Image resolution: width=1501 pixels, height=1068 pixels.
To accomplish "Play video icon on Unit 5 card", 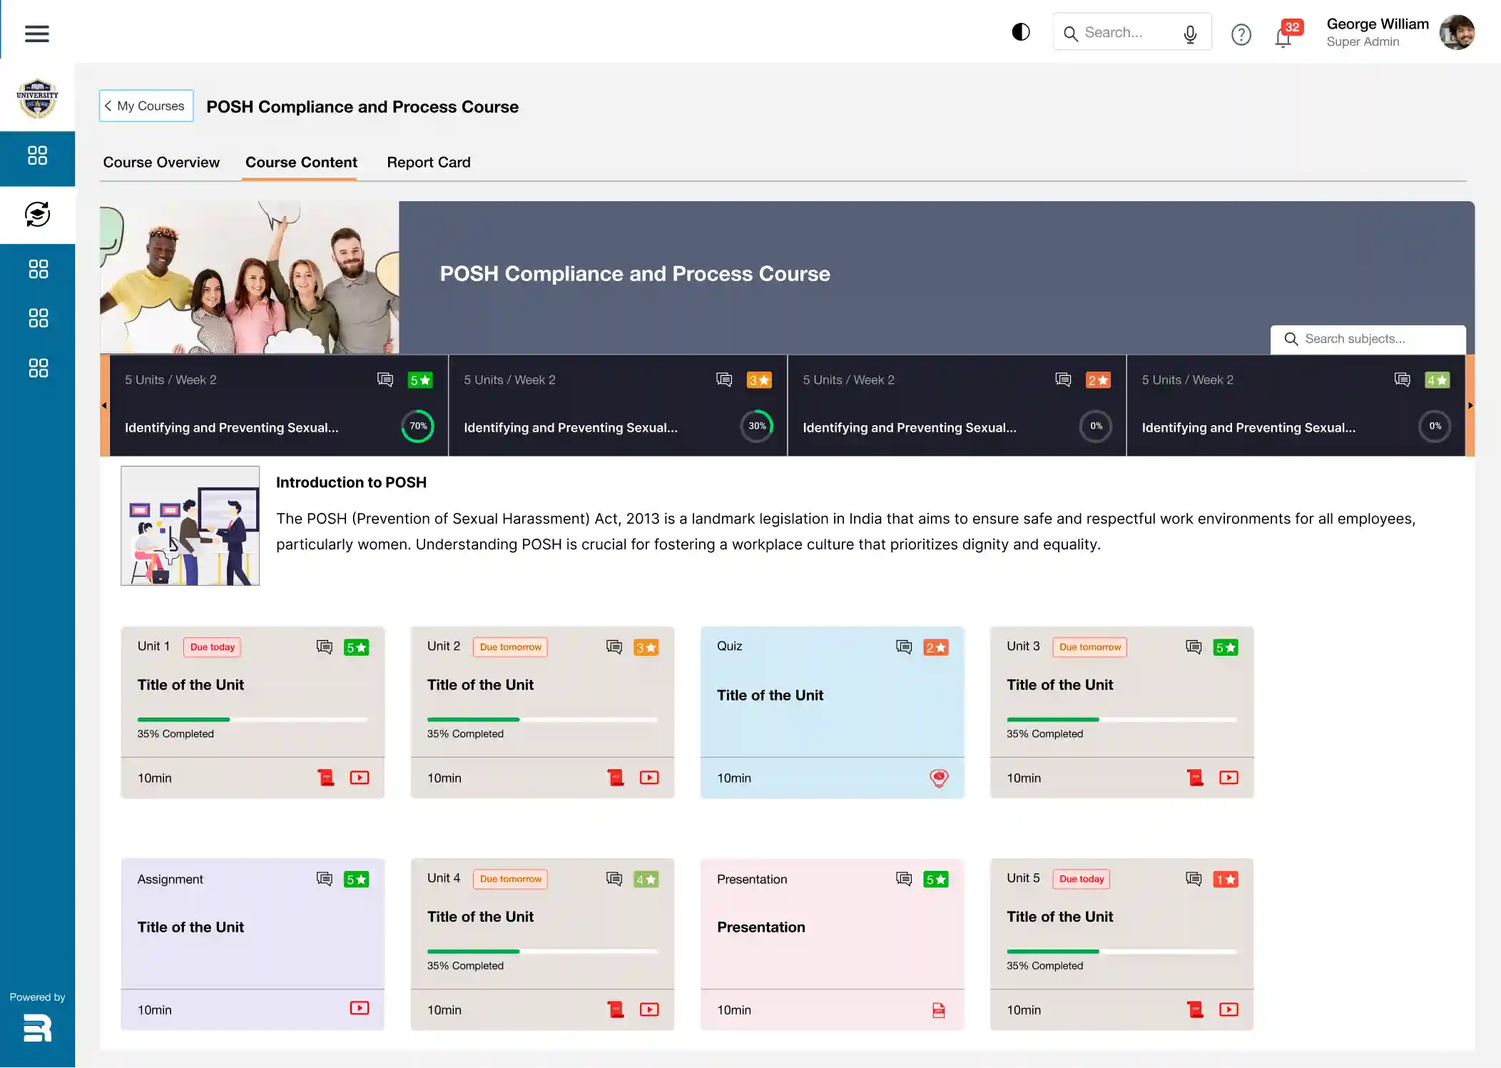I will pos(1228,1009).
